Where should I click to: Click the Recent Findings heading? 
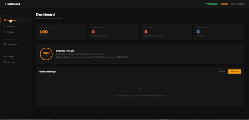point(48,72)
